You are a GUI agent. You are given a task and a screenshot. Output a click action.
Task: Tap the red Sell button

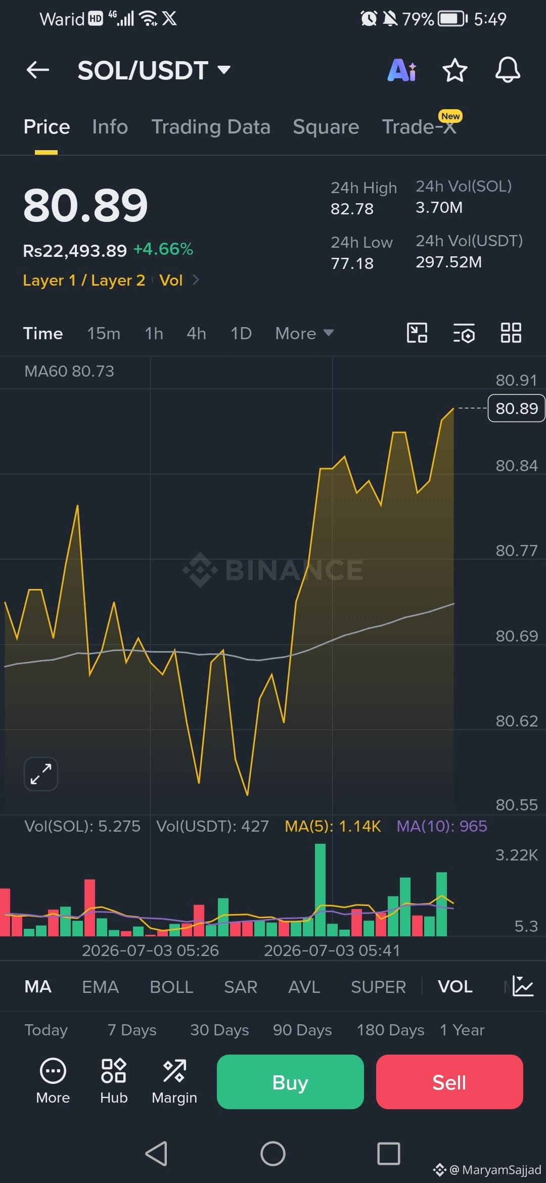[x=449, y=1082]
